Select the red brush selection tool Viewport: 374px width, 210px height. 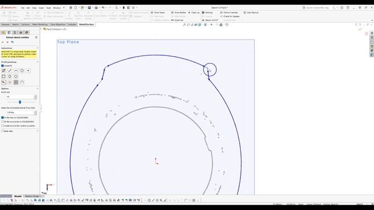click(4, 82)
